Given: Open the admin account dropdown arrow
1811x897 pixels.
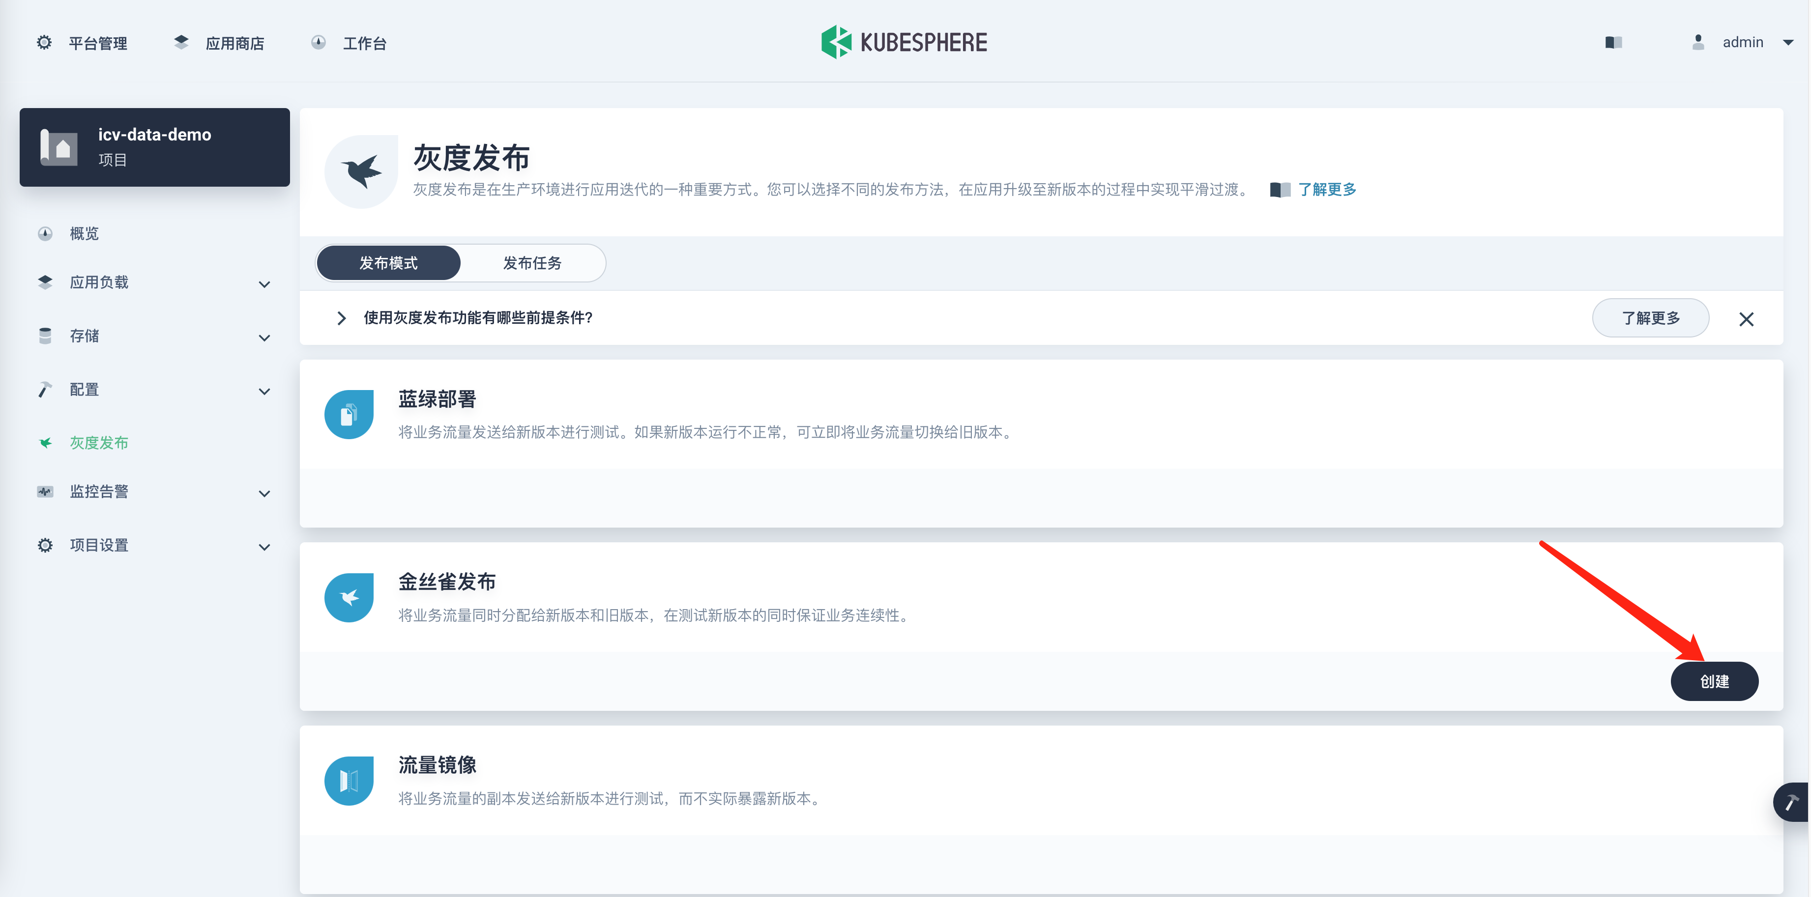Looking at the screenshot, I should pos(1788,43).
